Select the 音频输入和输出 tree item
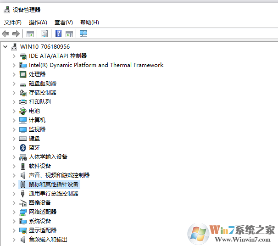278x246 pixels. pos(48,240)
